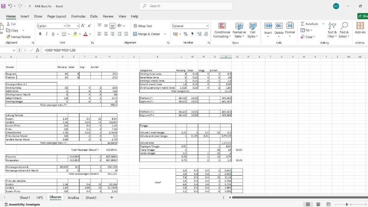Viewport: 368px width, 207px height.
Task: Click the Search box
Action: click(x=186, y=6)
